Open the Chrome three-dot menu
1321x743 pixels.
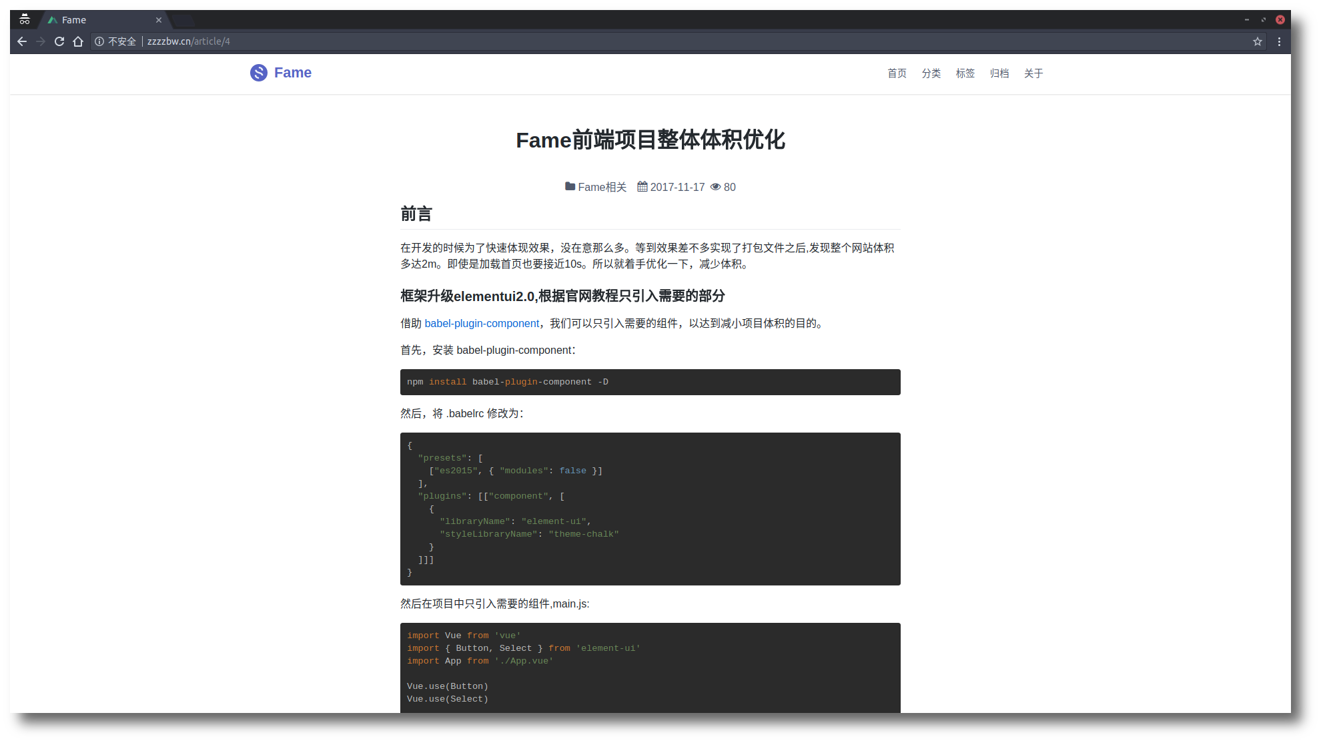1279,41
